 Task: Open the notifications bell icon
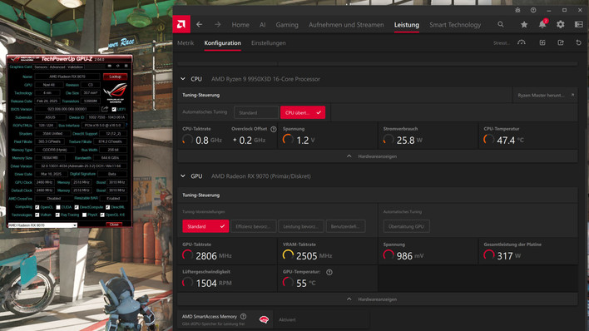[542, 24]
